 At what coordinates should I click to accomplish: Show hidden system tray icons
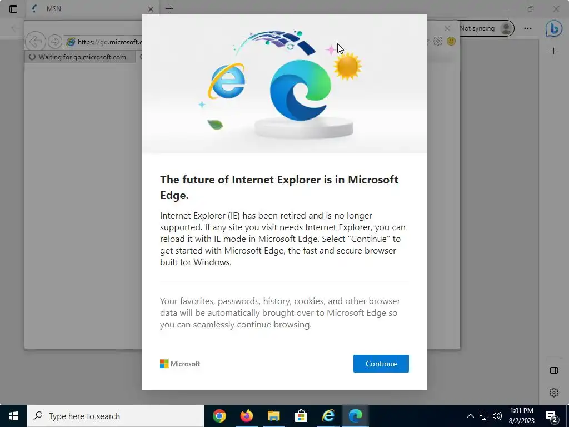coord(470,416)
